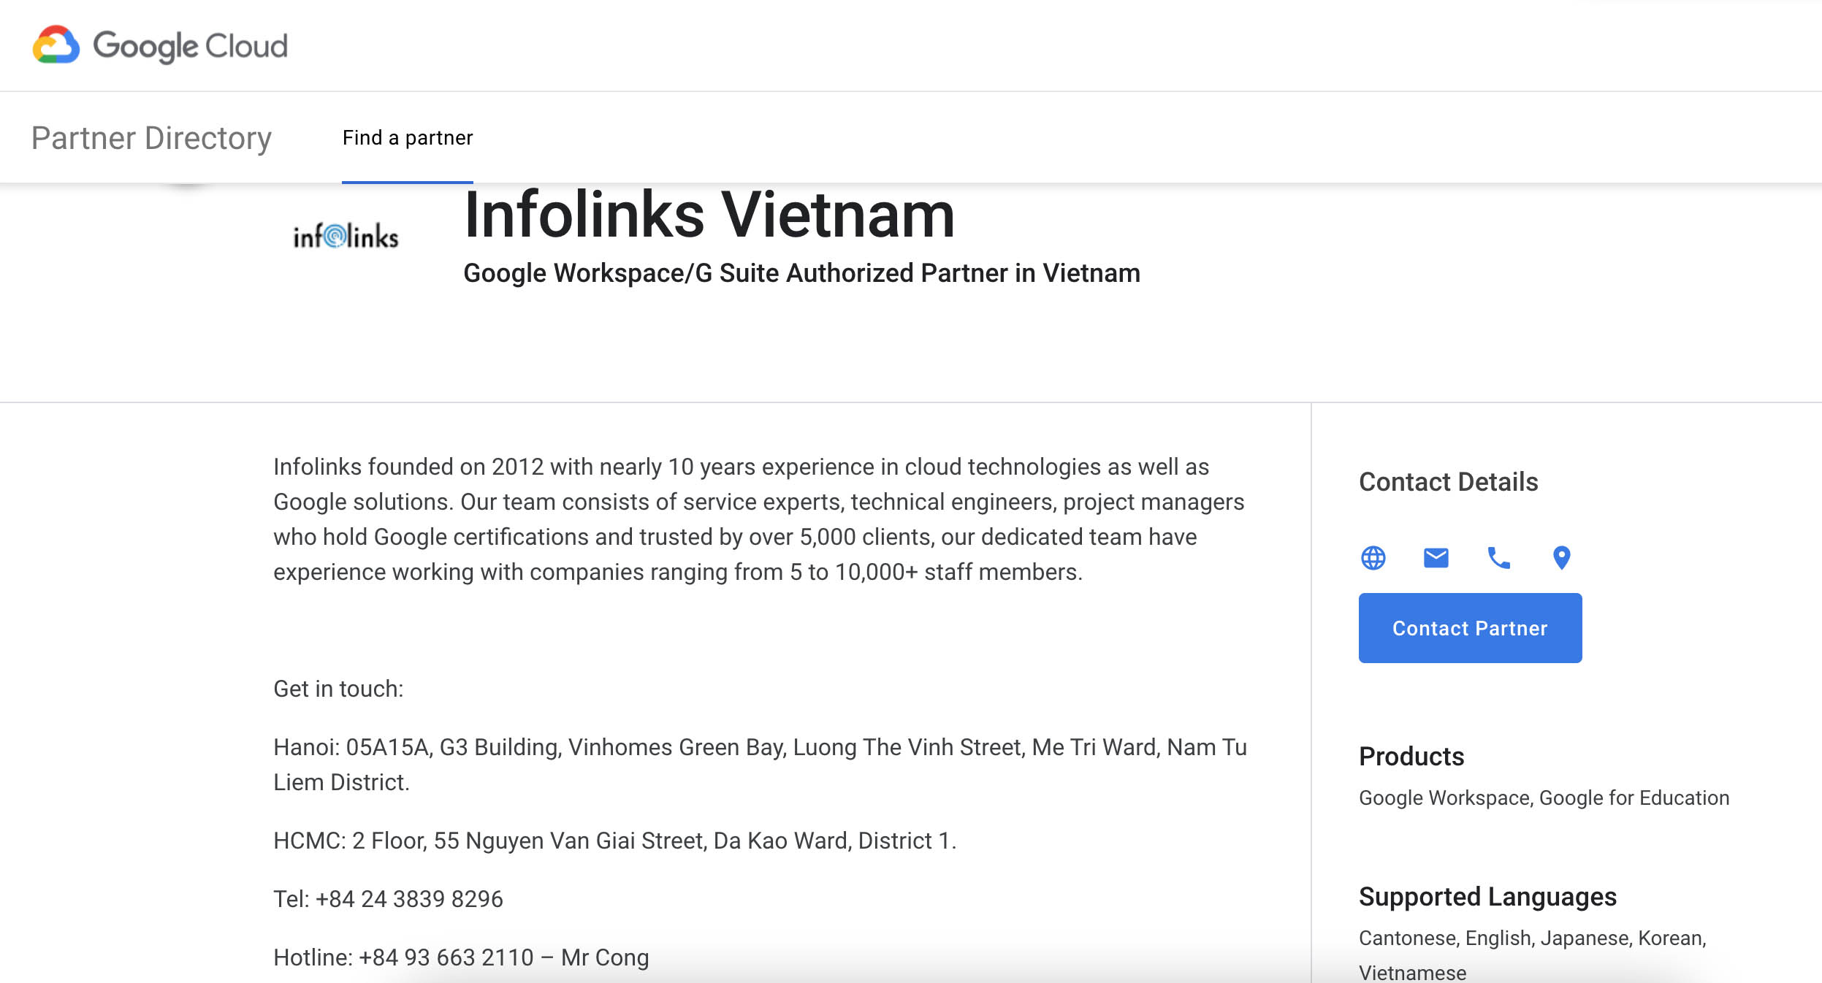Screen dimensions: 1822x983
Task: Click the Partner Directory title
Action: (151, 138)
